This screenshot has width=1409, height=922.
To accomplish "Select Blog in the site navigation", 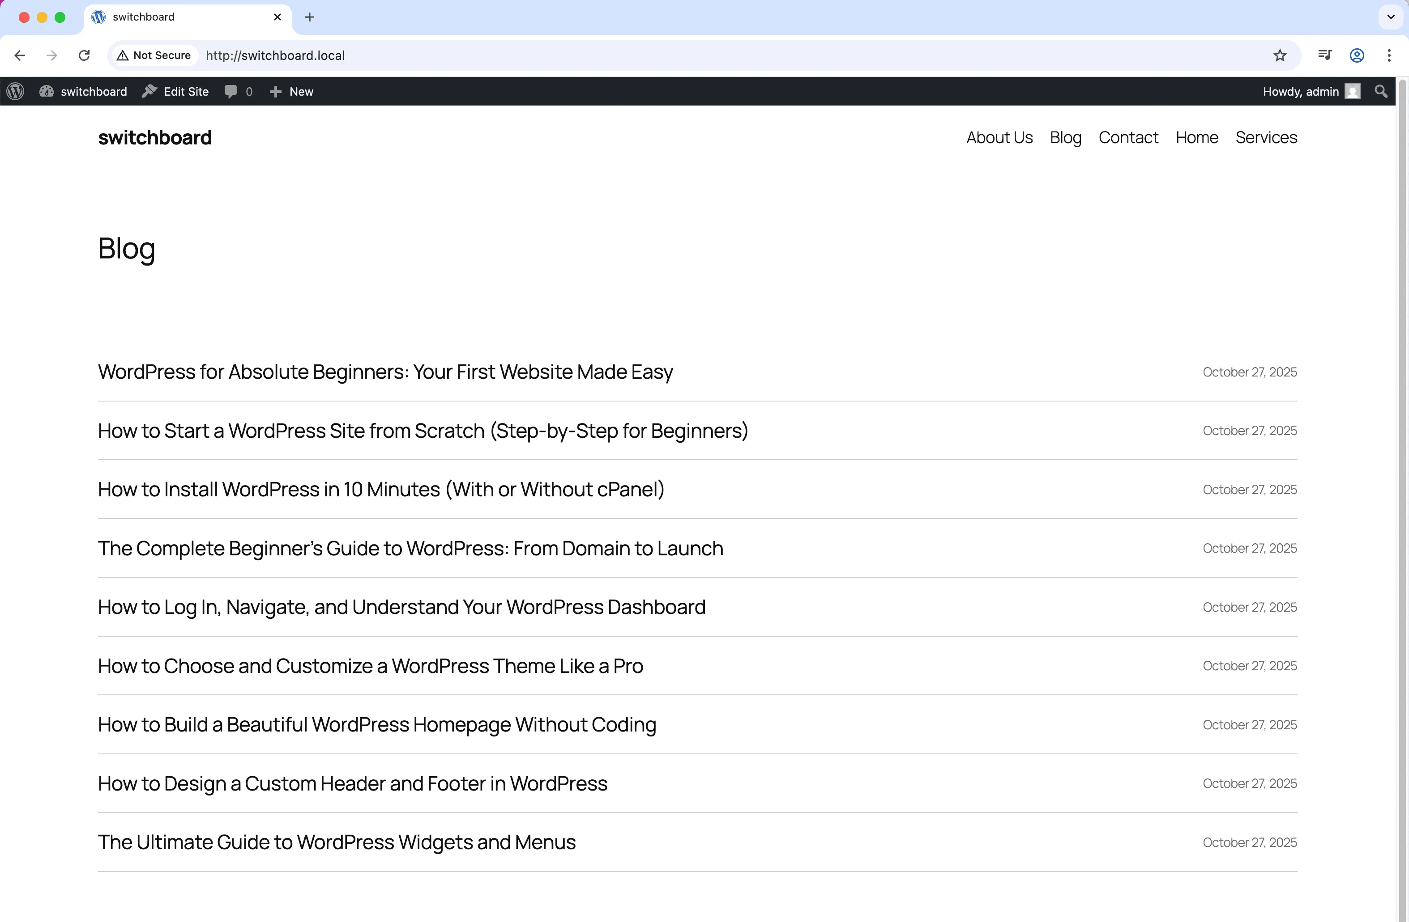I will click(1065, 137).
